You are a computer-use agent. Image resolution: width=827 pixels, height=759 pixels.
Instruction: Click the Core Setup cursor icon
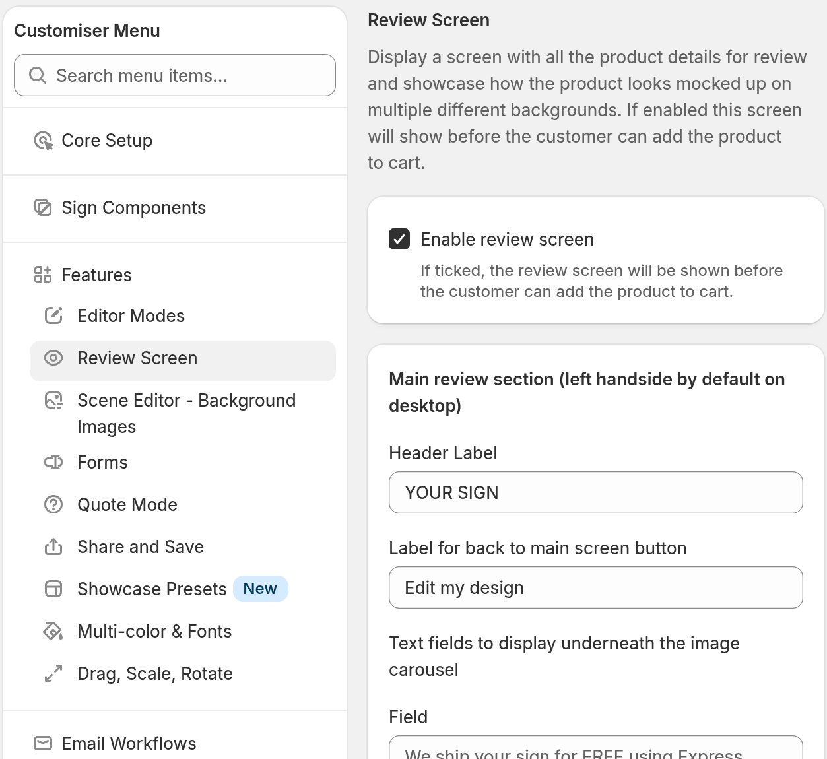[43, 141]
